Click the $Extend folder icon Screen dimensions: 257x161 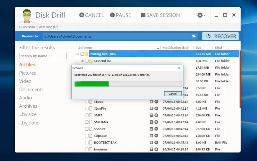tap(91, 61)
